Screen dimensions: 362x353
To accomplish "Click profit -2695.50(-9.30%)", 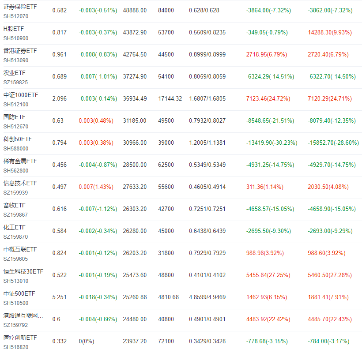I will 268,231.
